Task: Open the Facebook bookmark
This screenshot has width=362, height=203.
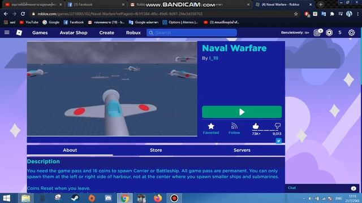Action: tap(74, 23)
